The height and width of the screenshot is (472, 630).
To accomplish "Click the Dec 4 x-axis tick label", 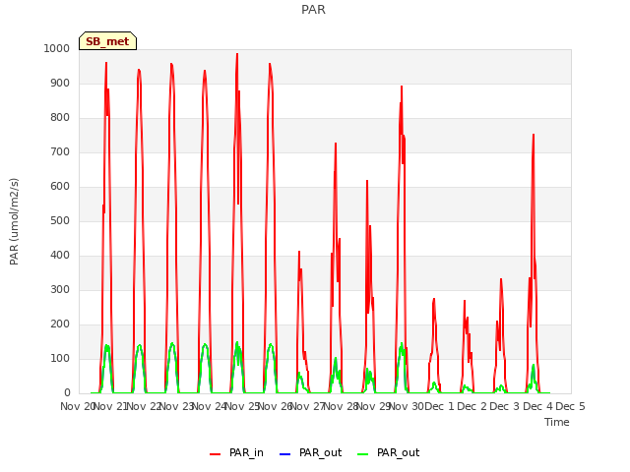I will point(538,406).
